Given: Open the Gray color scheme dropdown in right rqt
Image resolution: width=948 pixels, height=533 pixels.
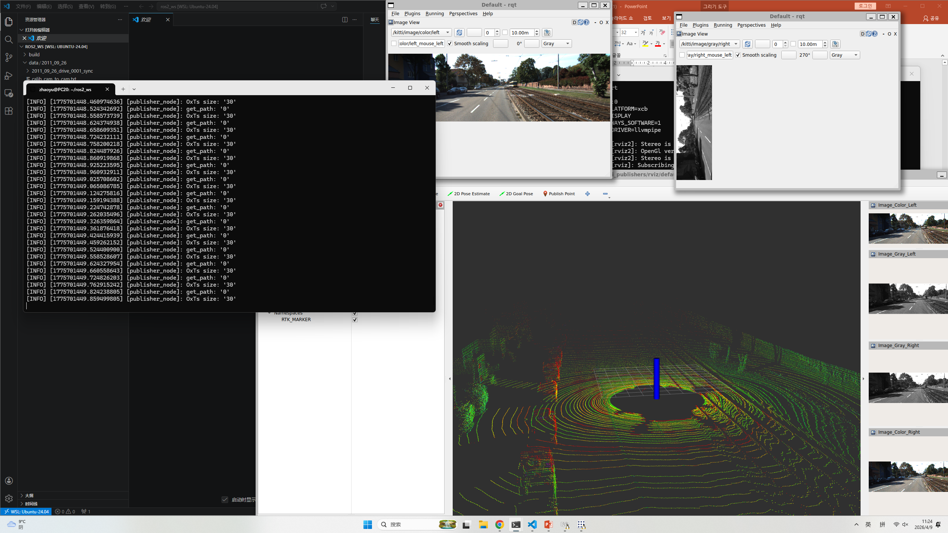Looking at the screenshot, I should point(845,55).
